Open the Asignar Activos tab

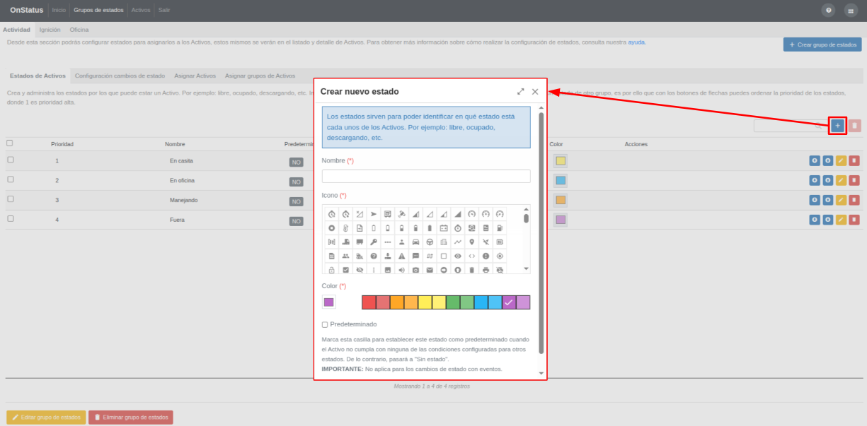[x=195, y=76]
